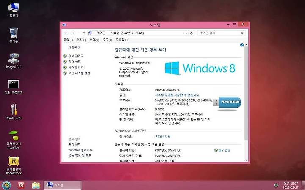Click the search magnifier icon
305x190 pixels.
tap(242, 33)
